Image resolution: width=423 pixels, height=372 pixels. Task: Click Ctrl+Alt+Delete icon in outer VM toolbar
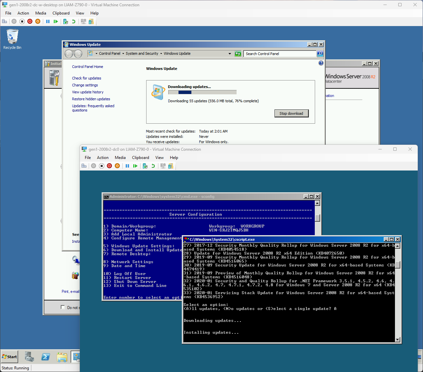click(x=5, y=21)
